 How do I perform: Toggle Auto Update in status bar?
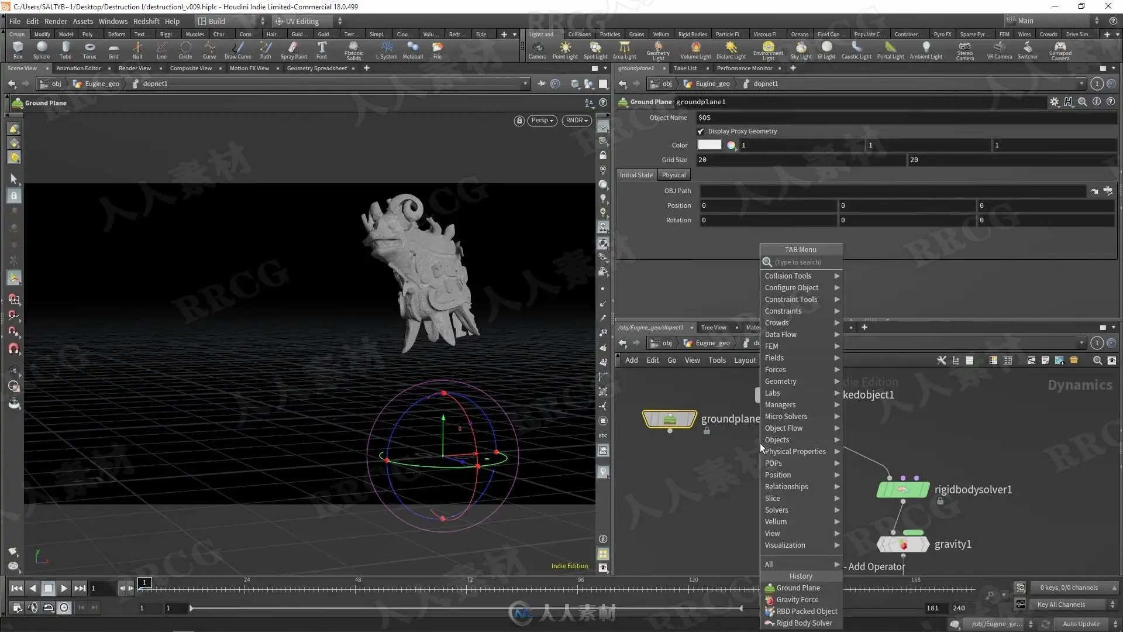point(1080,624)
